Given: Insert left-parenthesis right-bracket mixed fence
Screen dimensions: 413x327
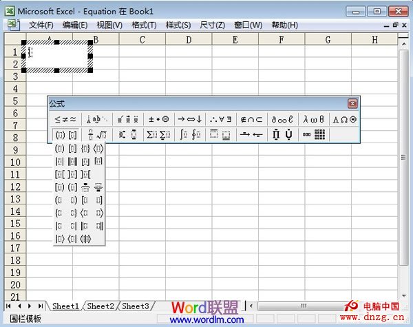Looking at the screenshot, I should (72, 187).
